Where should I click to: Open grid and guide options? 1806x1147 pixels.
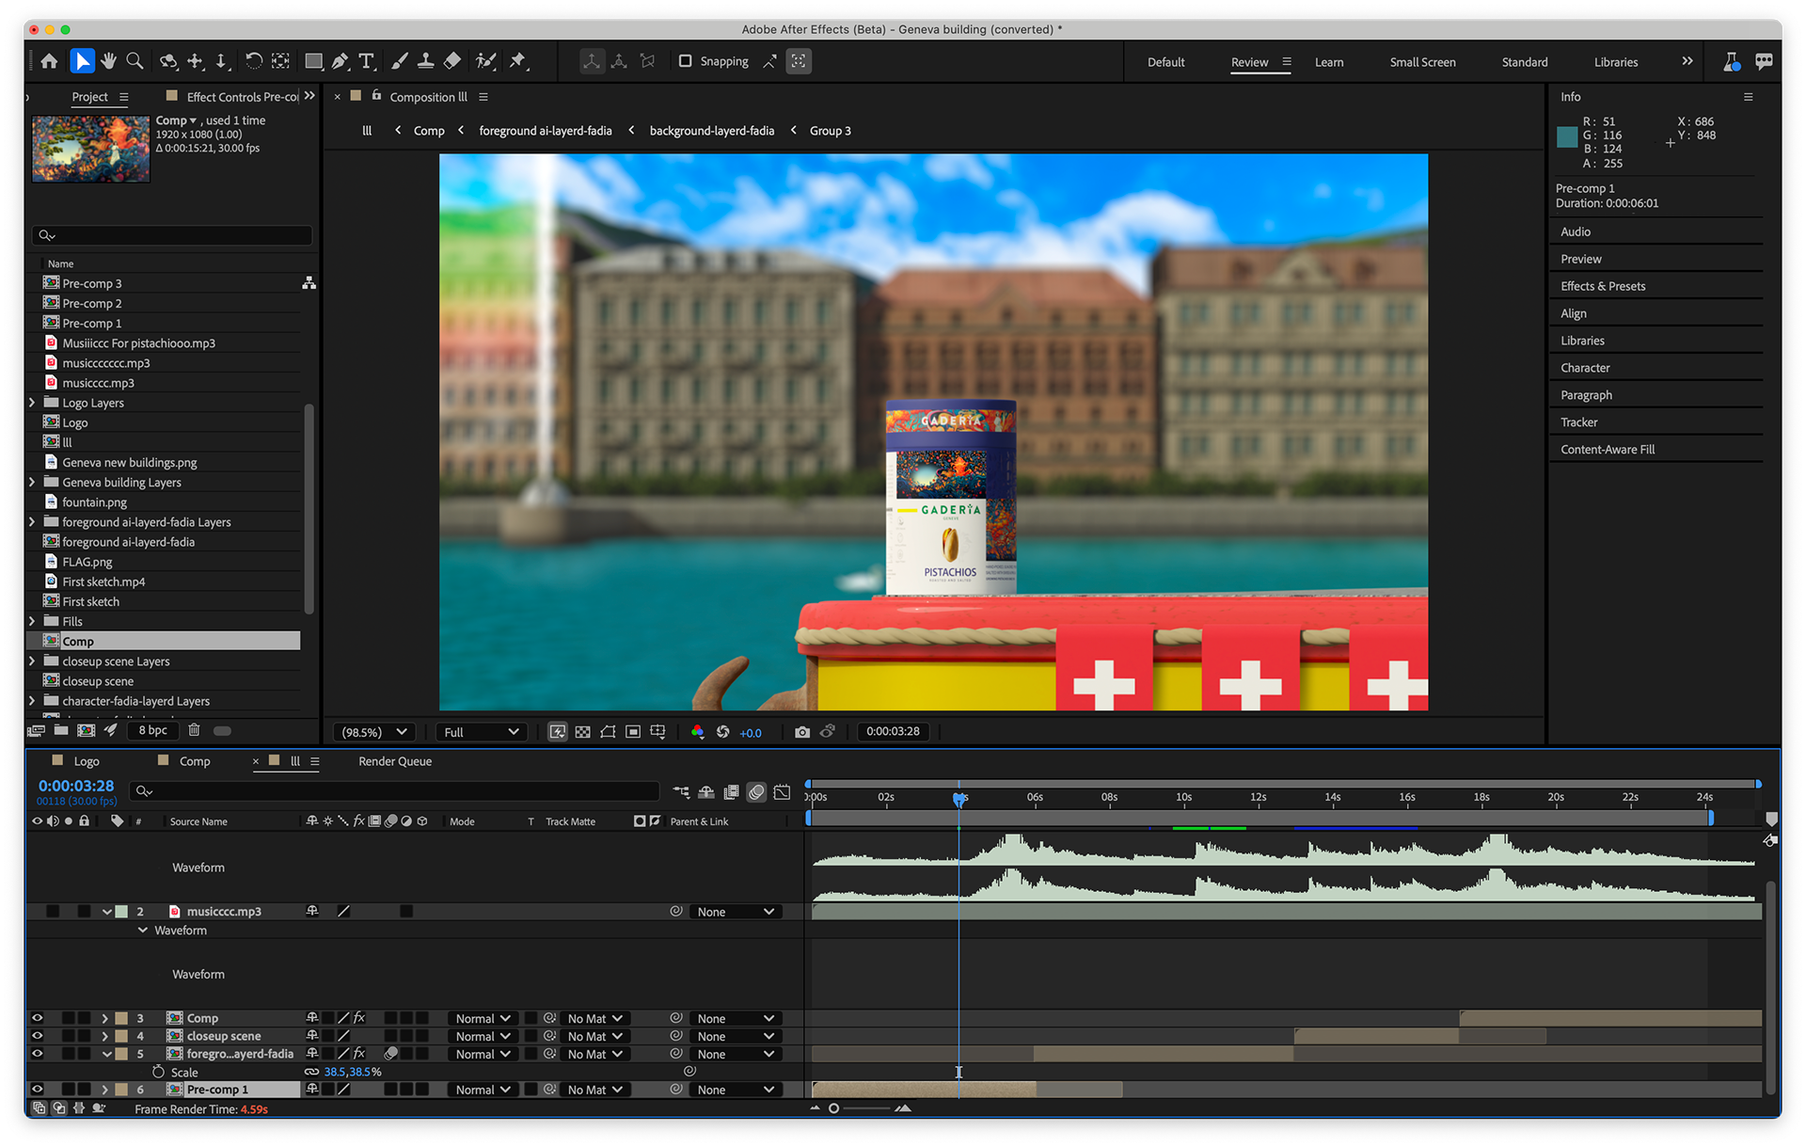click(658, 732)
